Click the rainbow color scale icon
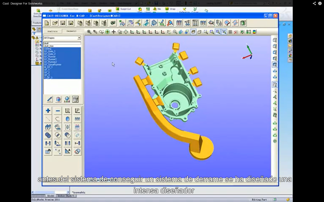 click(x=255, y=32)
